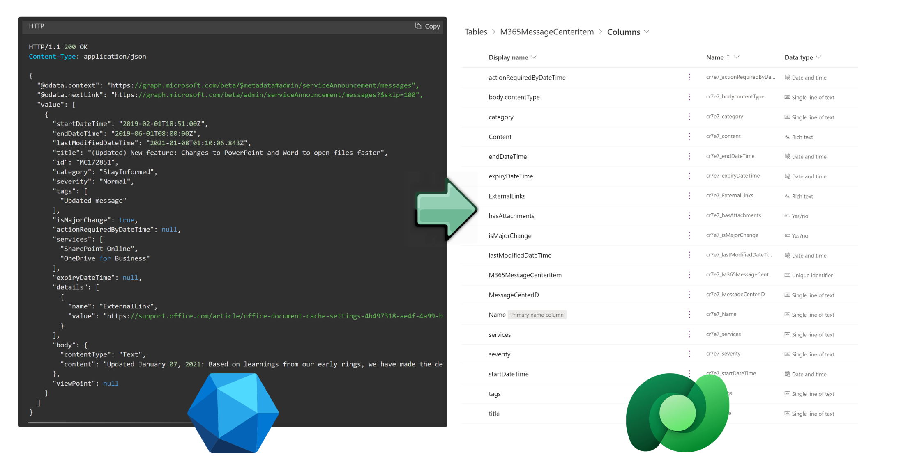Open the three-dot menu for actionRequiredByDateTime row
This screenshot has height=457, width=917.
point(689,77)
